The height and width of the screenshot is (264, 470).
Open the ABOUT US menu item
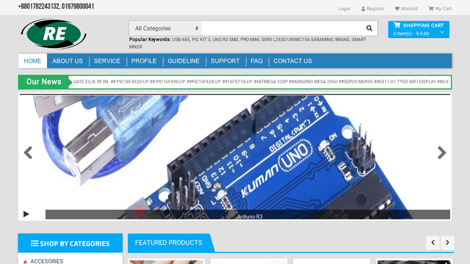(68, 61)
